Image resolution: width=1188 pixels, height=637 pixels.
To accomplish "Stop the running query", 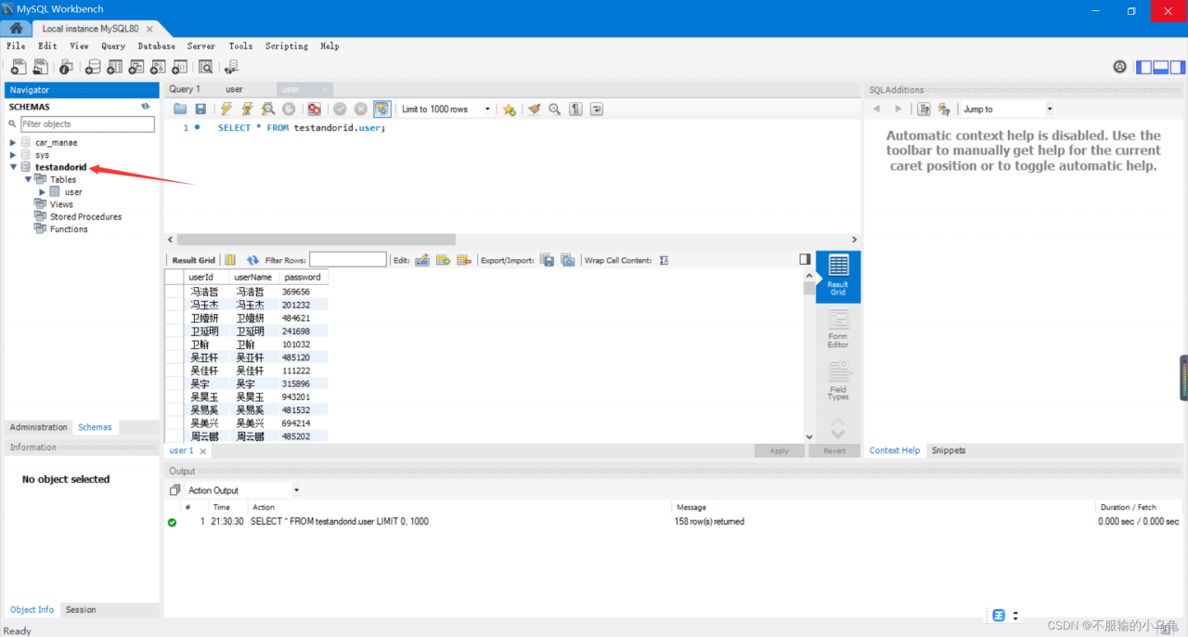I will coord(289,110).
